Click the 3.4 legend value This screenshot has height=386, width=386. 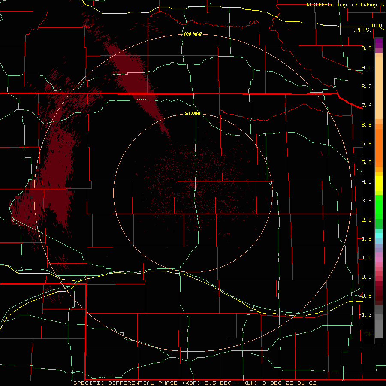[367, 201]
